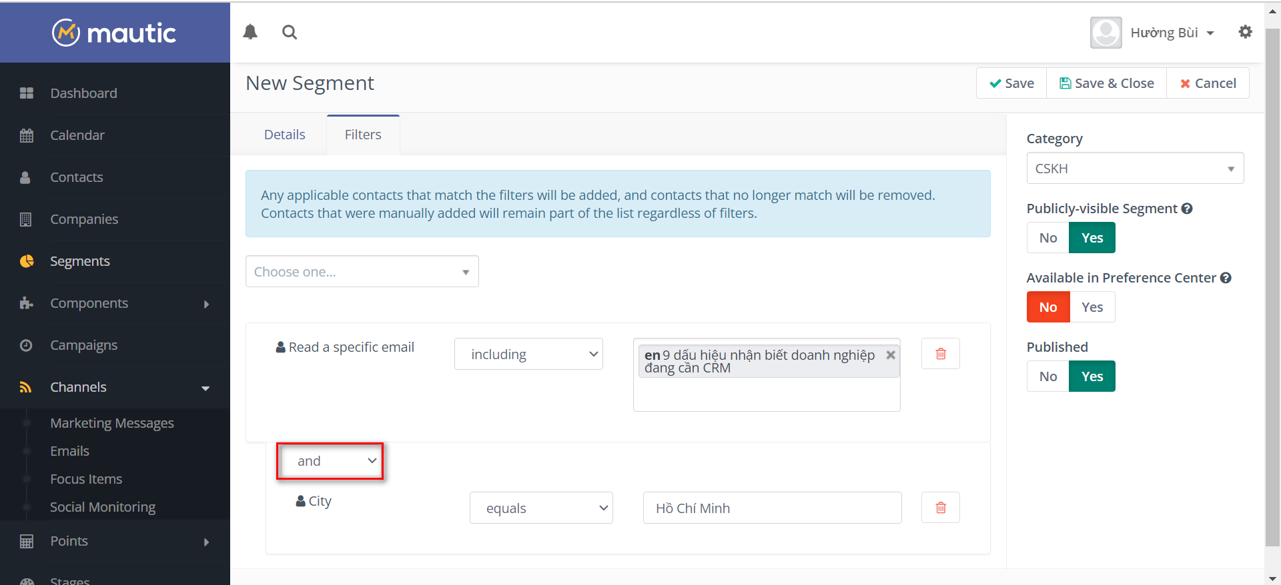The height and width of the screenshot is (585, 1281).
Task: Click the Mautic logo
Action: pyautogui.click(x=114, y=33)
